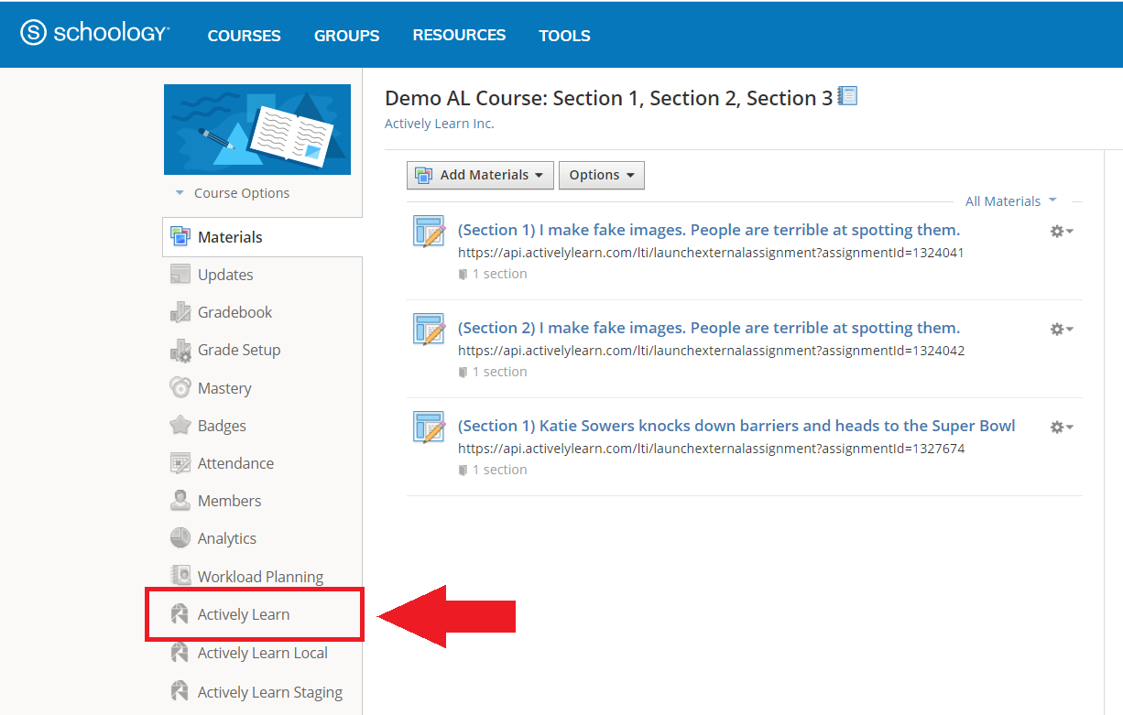The width and height of the screenshot is (1123, 715).
Task: Open Katie Sowers Super Bowl assignment
Action: 736,426
